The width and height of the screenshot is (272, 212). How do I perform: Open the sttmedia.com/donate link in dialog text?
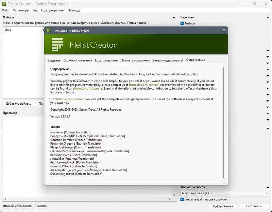[x=87, y=89]
